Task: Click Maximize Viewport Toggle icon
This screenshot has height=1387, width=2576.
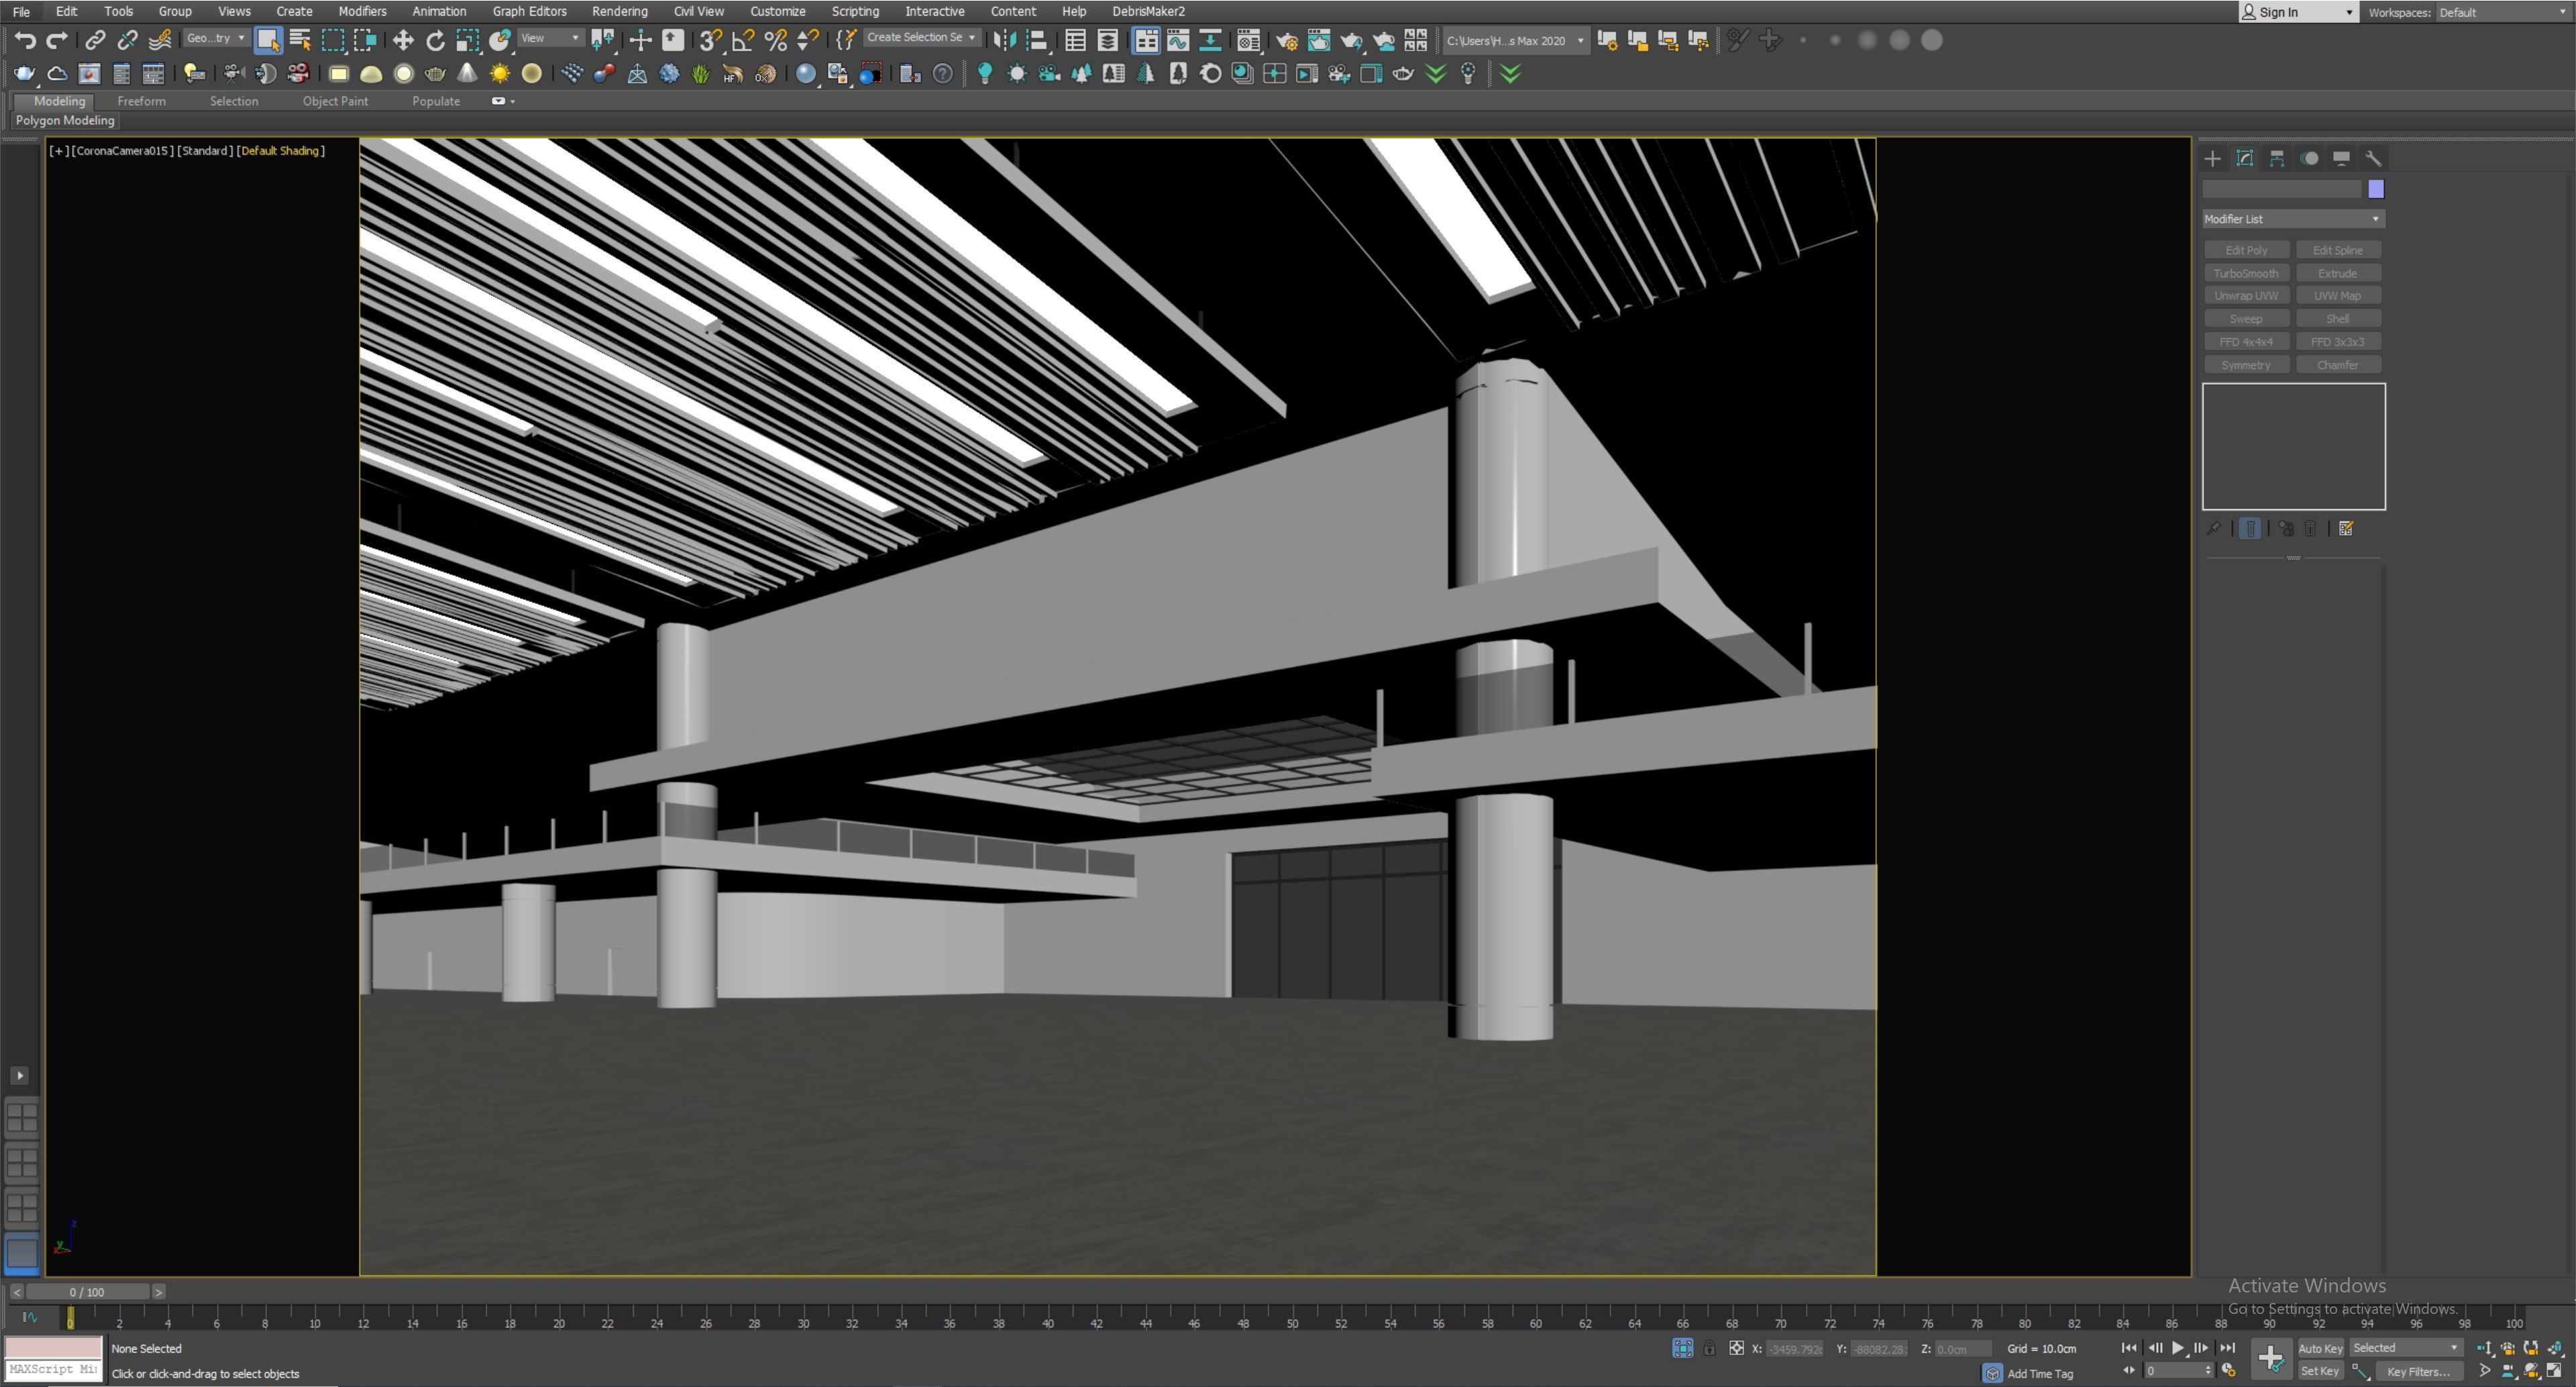Action: click(2555, 1371)
